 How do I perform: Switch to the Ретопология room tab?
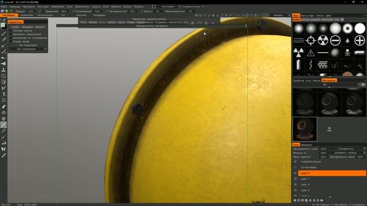tap(45, 15)
